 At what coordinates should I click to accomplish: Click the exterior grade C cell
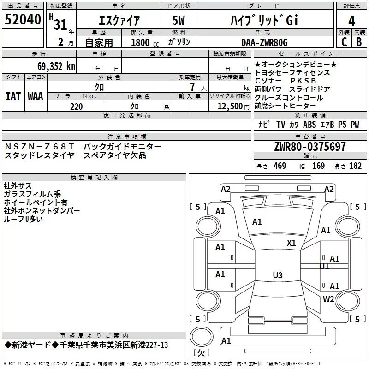click(x=344, y=42)
